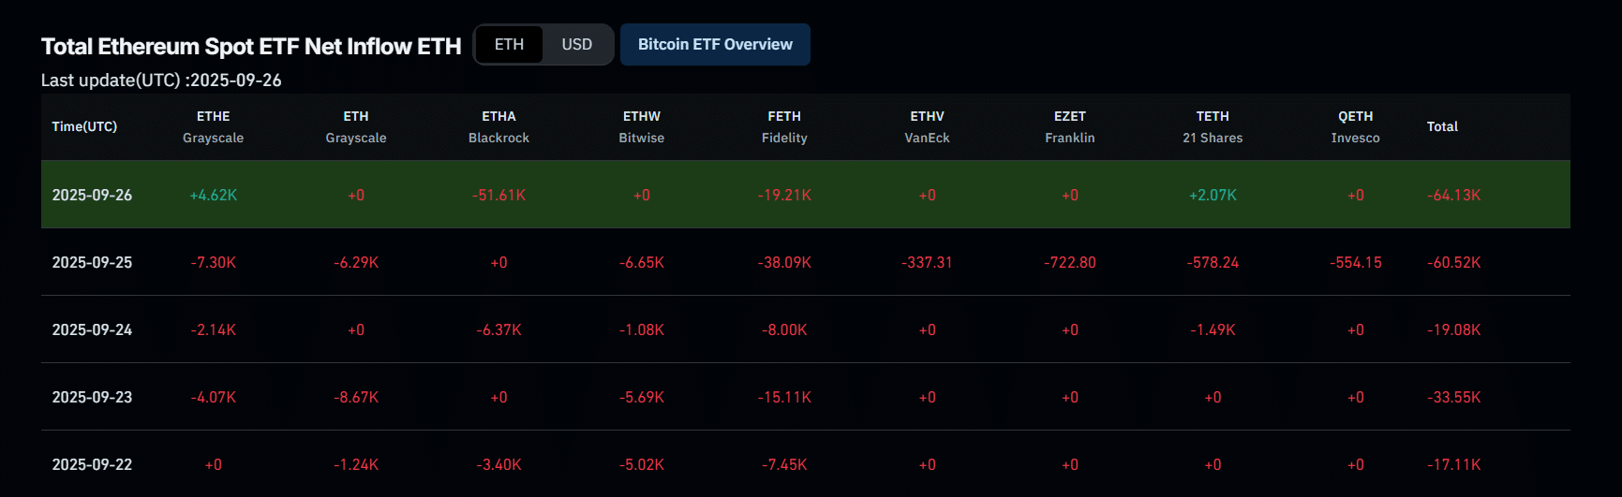Select the ETHE Grayscale column header
The width and height of the screenshot is (1622, 497).
213,126
